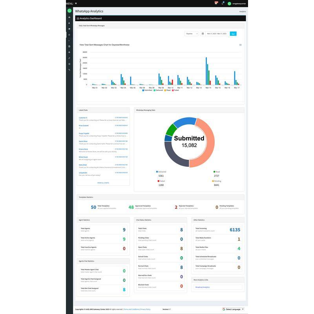Toggle the Pending legend item under the donut
This screenshot has height=314, width=314.
coord(217,181)
